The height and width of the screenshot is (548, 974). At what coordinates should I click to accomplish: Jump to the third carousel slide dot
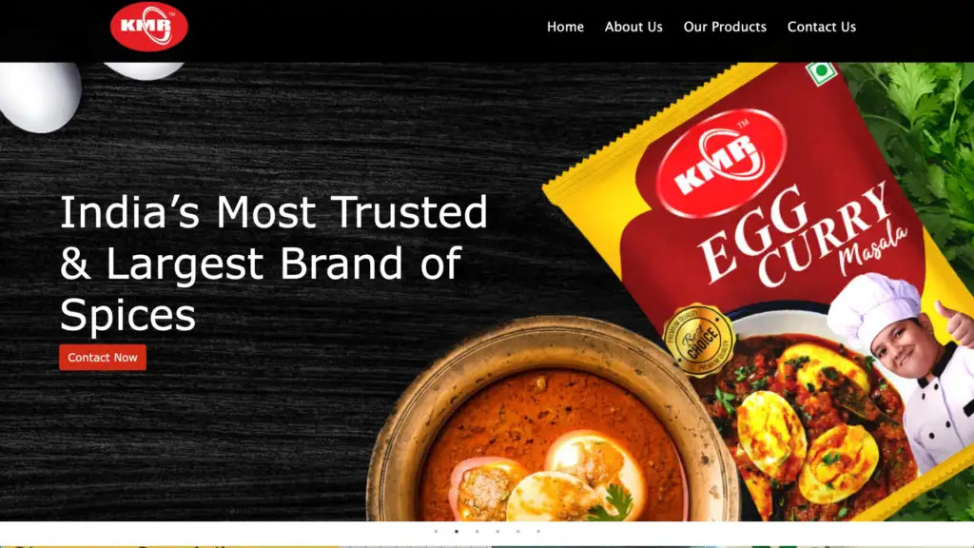(x=477, y=531)
